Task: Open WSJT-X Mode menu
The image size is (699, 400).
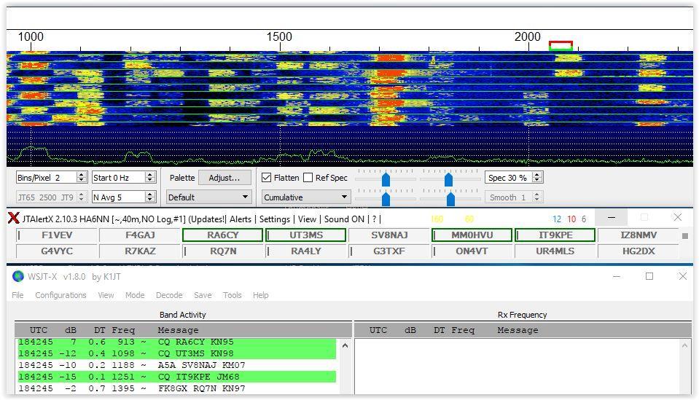Action: [x=135, y=295]
